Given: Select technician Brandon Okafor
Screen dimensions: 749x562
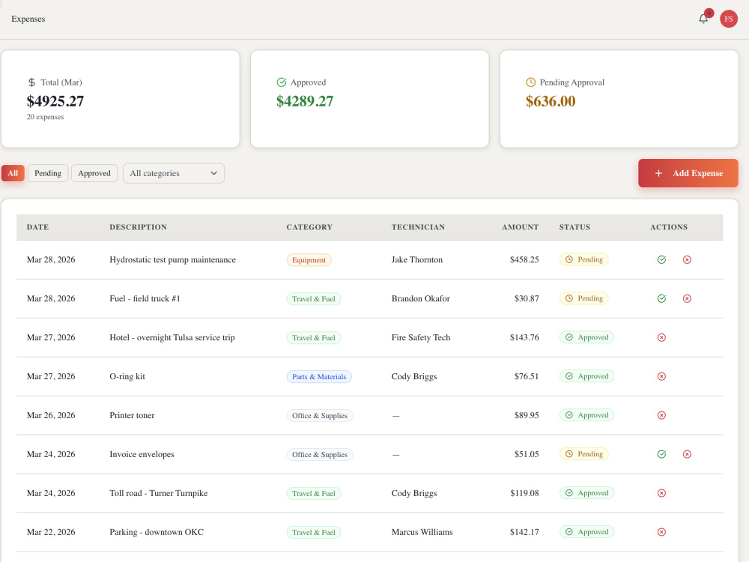Looking at the screenshot, I should click(421, 299).
